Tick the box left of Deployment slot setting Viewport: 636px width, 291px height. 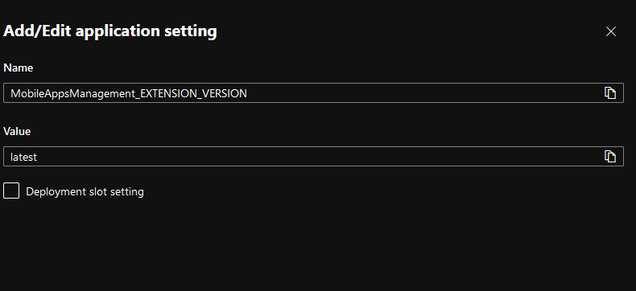(x=11, y=191)
